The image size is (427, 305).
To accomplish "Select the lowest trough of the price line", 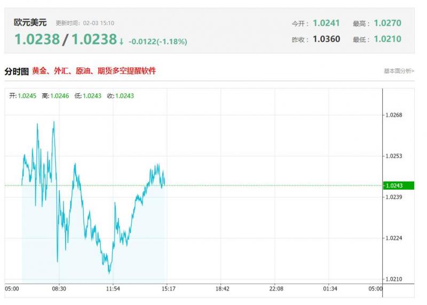I will [x=109, y=272].
